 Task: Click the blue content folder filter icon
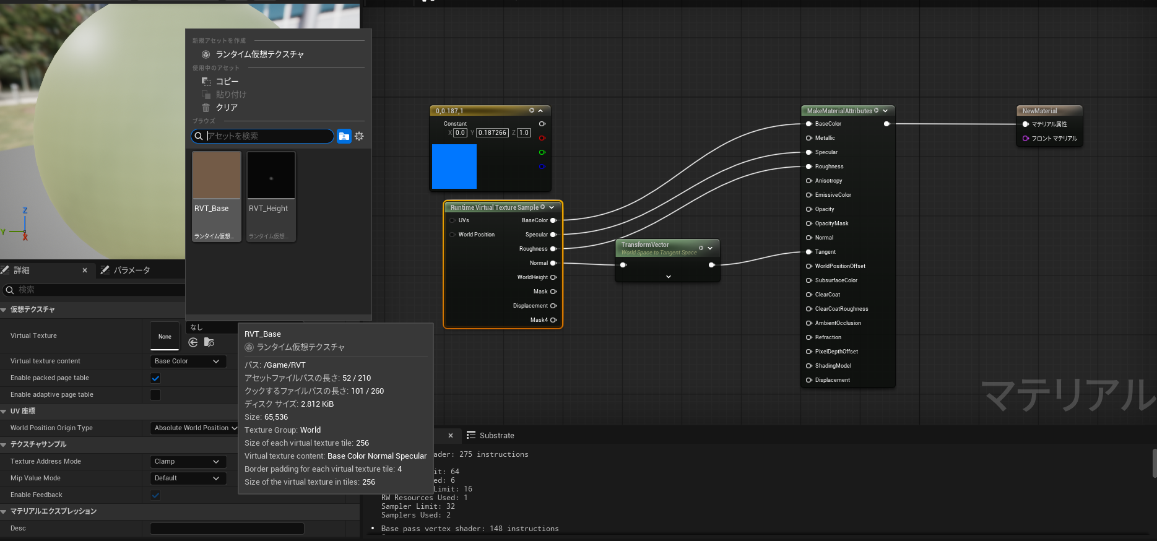[x=344, y=136]
